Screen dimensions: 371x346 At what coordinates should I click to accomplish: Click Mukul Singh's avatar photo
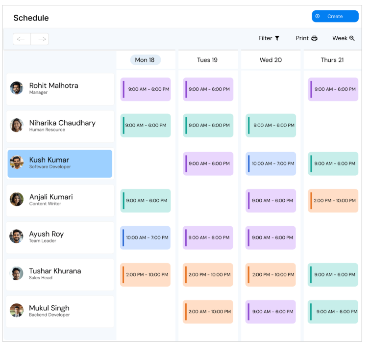(17, 310)
